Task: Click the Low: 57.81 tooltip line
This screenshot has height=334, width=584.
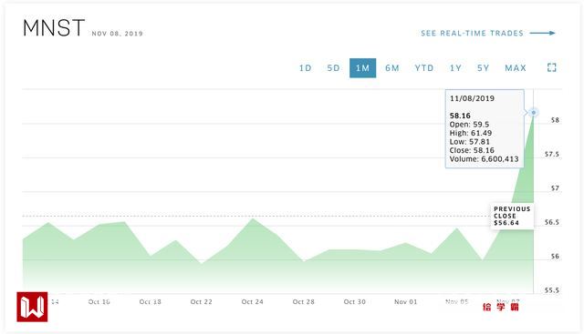Action: (469, 142)
